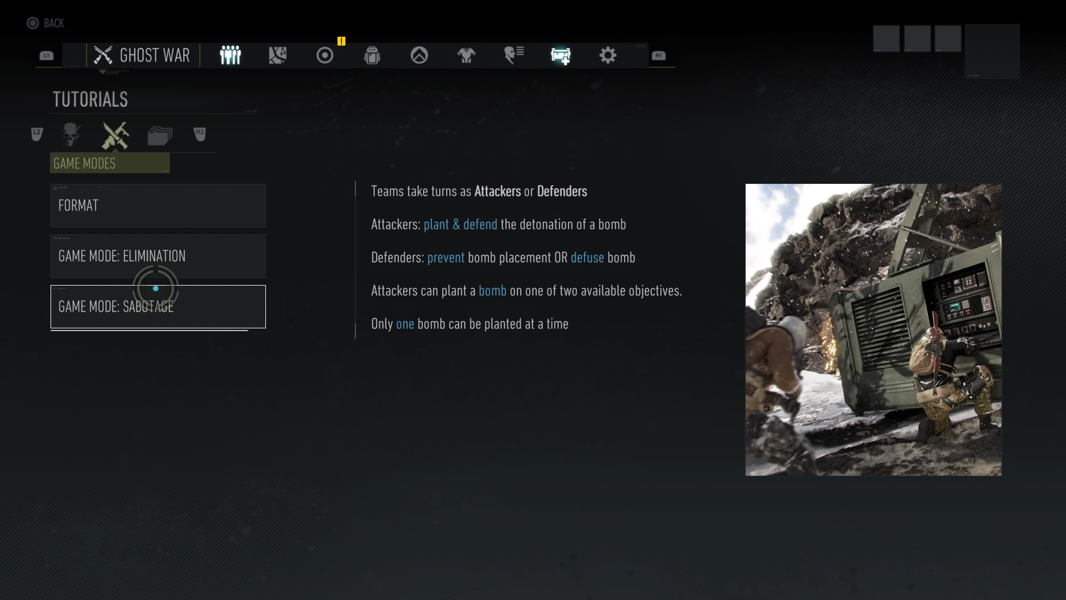Screen dimensions: 1066x600
Task: Open the objectives target icon tab
Action: point(325,55)
